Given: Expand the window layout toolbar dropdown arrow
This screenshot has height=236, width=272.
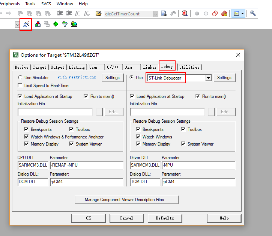Looking at the screenshot, I should click(243, 14).
